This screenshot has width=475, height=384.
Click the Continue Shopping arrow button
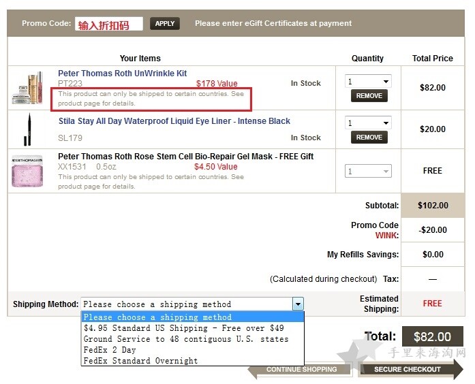coord(300,370)
